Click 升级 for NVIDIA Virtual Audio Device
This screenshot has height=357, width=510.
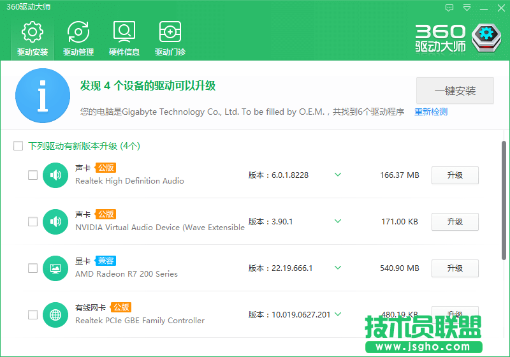pos(455,222)
